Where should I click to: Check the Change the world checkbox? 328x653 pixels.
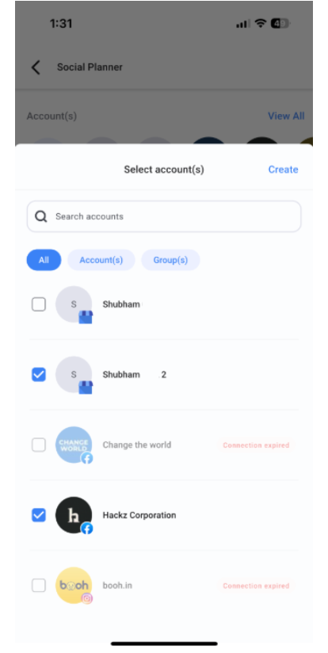39,445
